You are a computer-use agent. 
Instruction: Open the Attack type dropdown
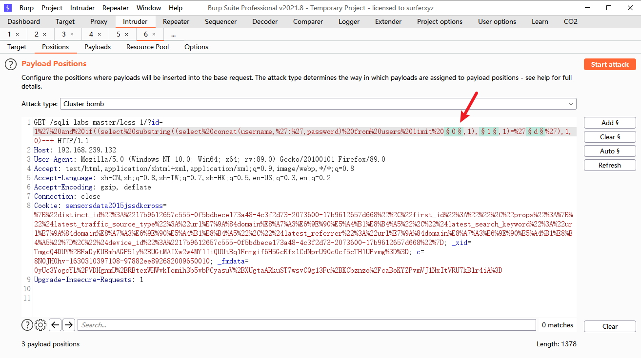point(318,104)
